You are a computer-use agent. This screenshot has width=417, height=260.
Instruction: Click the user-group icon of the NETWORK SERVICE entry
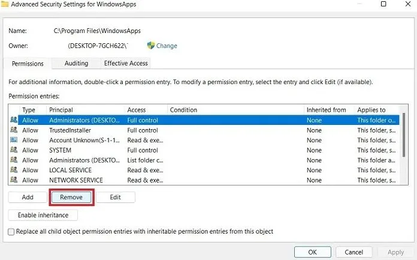point(14,180)
